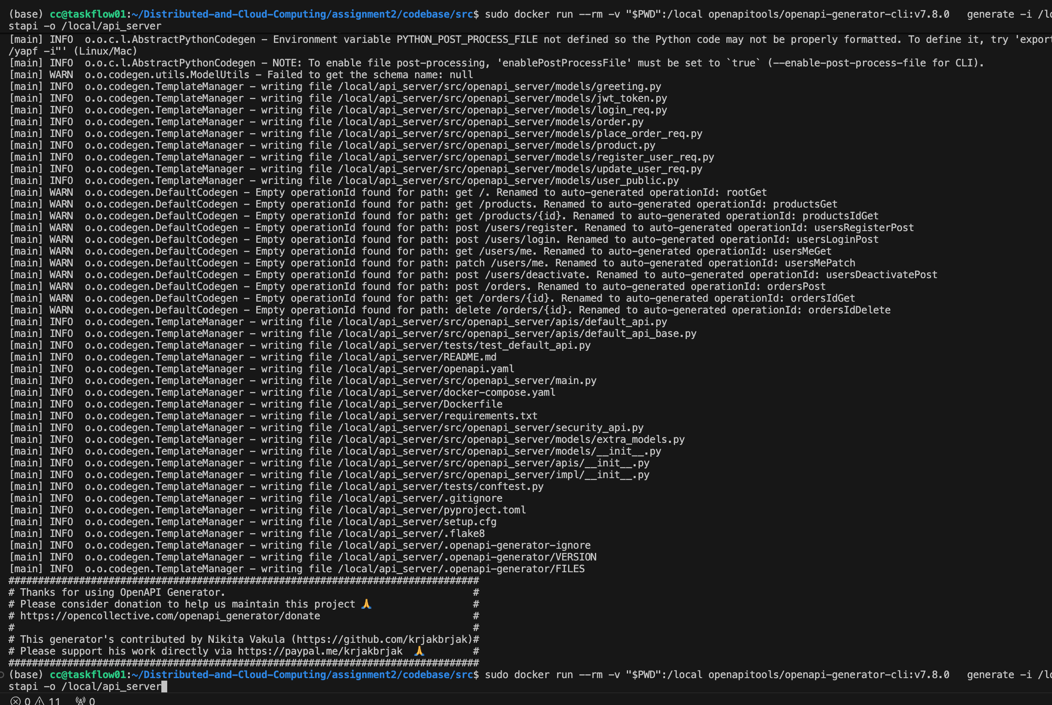Open models/jwt_token.py file path
Screen dimensions: 1052x705
[x=502, y=98]
